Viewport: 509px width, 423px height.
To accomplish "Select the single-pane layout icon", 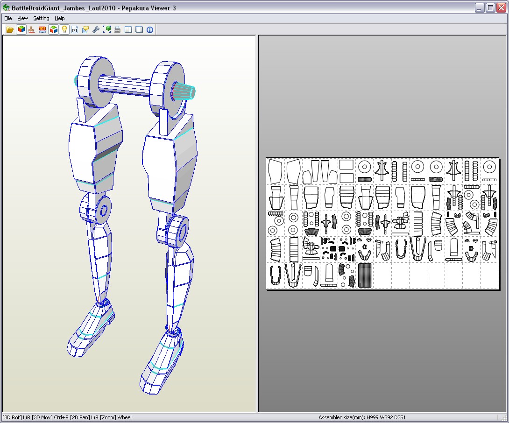I will 139,29.
